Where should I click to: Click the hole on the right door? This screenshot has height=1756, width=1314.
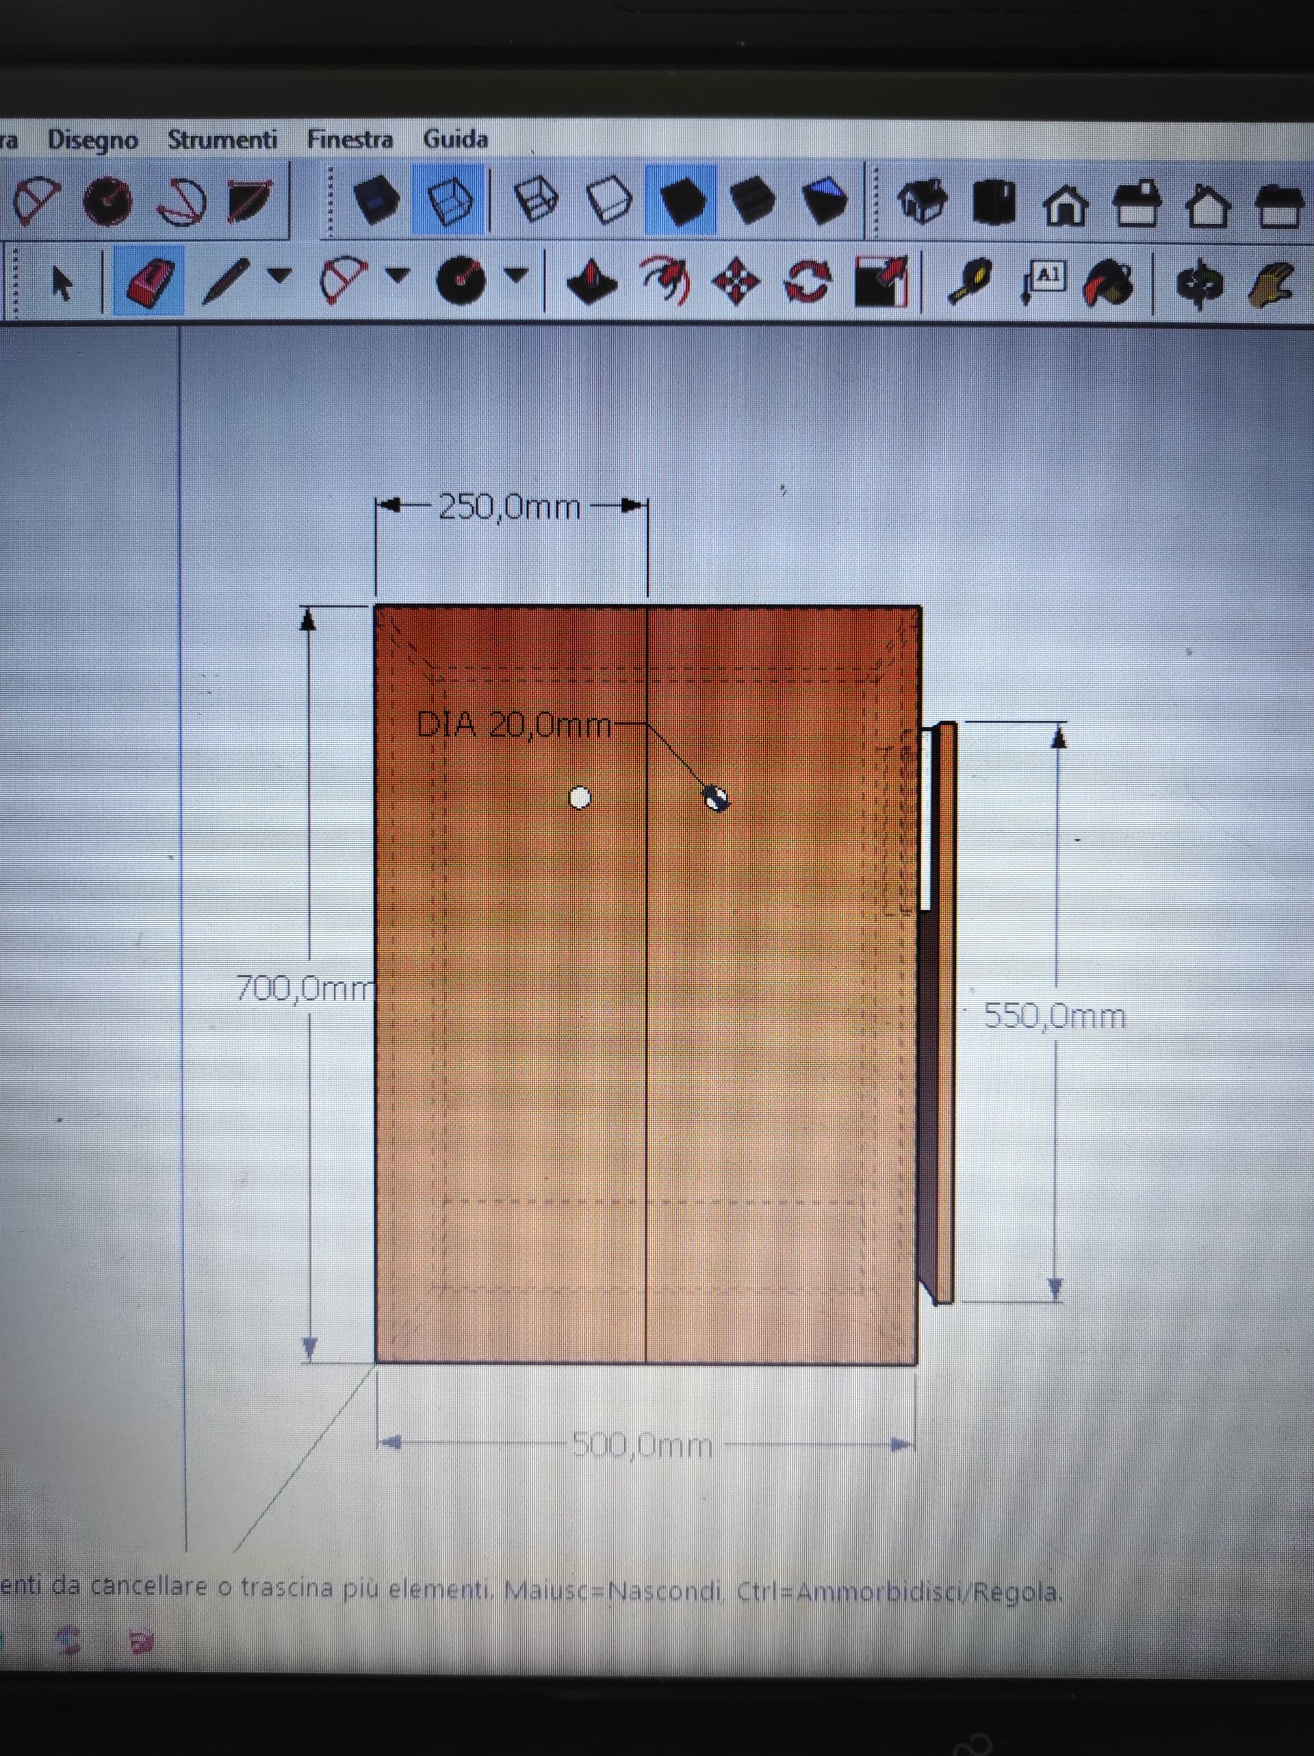[x=717, y=799]
